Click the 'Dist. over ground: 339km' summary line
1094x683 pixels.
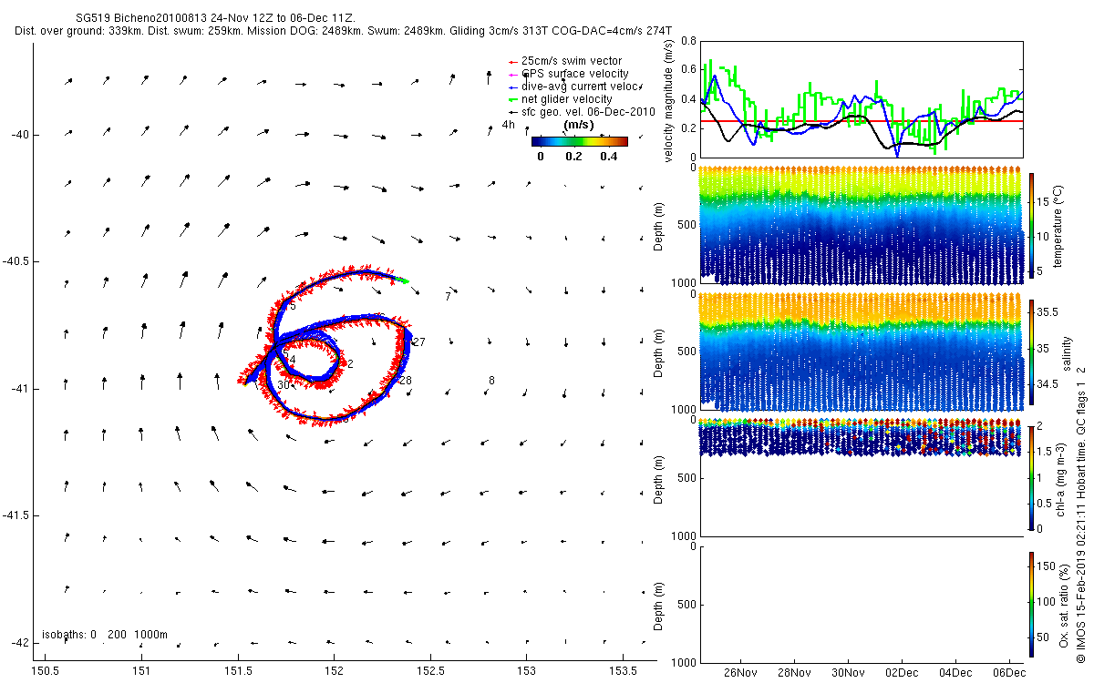point(343,31)
